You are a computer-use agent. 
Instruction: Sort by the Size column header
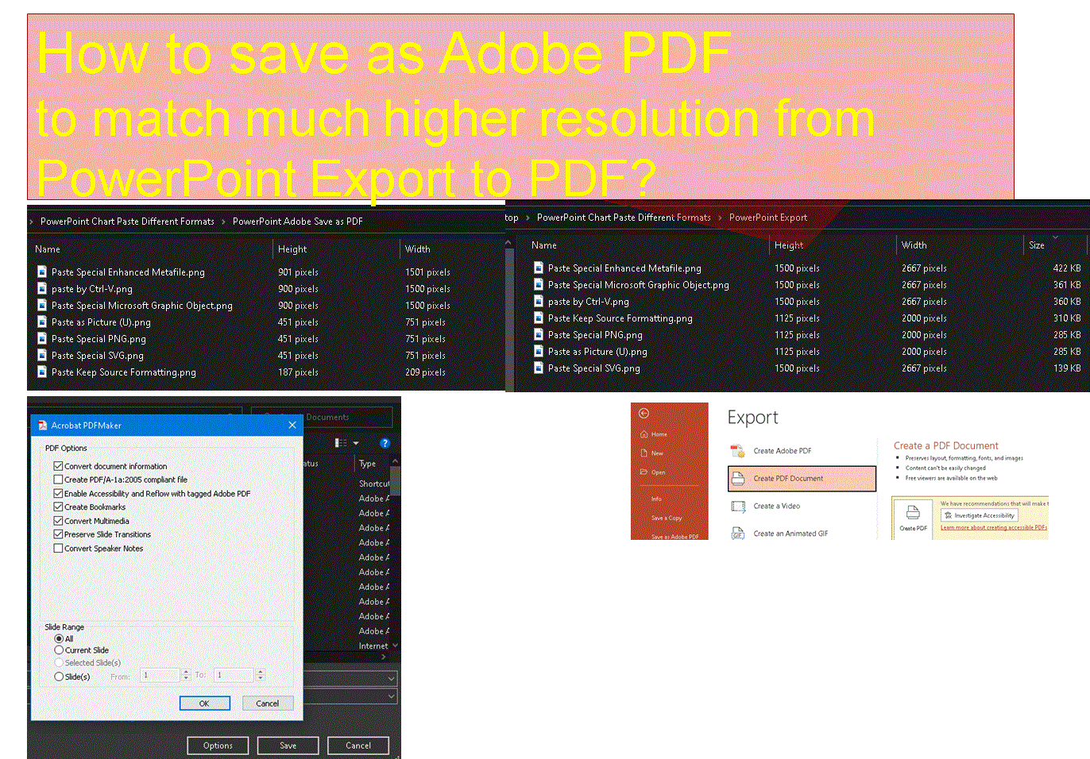[x=1038, y=245]
